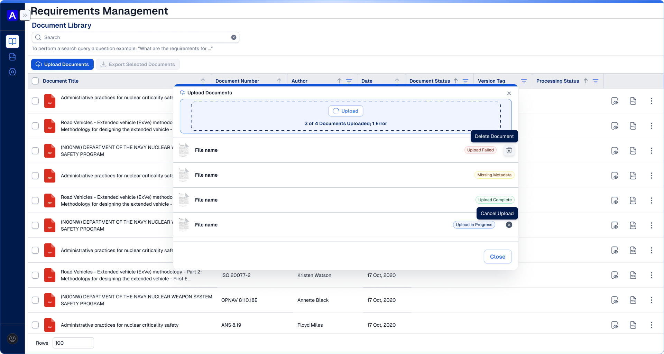This screenshot has height=354, width=664.
Task: Open the user profile icon
Action: click(x=12, y=339)
